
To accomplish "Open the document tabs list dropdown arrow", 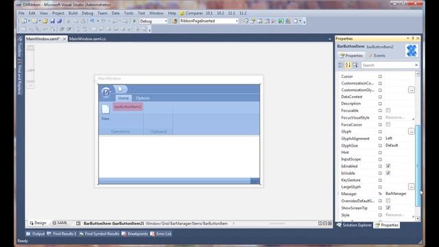I will pos(329,39).
